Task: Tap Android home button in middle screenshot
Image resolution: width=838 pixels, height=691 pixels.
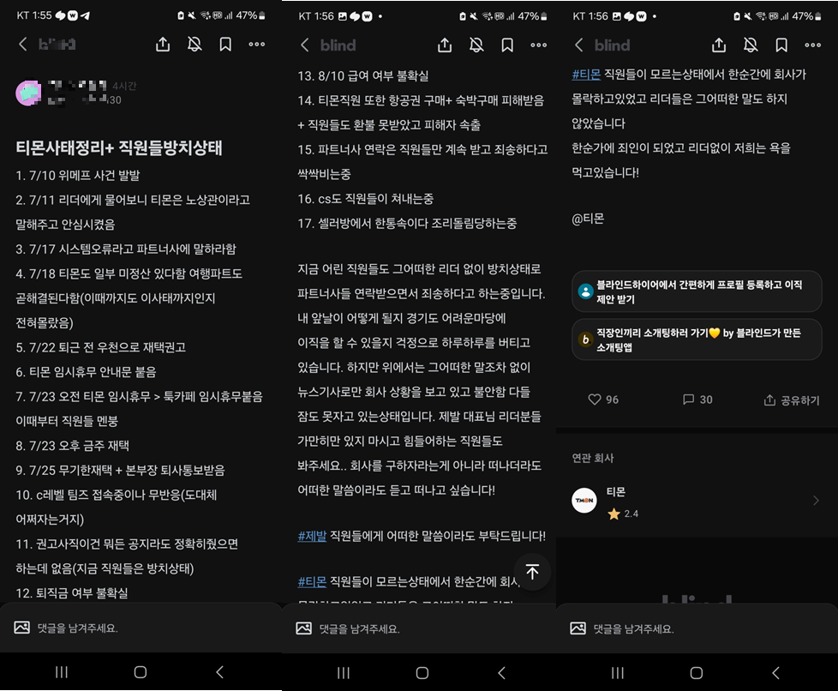Action: 422,673
